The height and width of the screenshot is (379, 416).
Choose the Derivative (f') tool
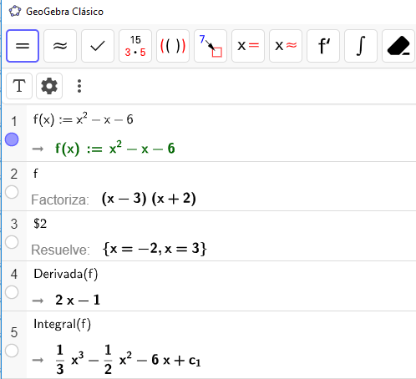(323, 46)
